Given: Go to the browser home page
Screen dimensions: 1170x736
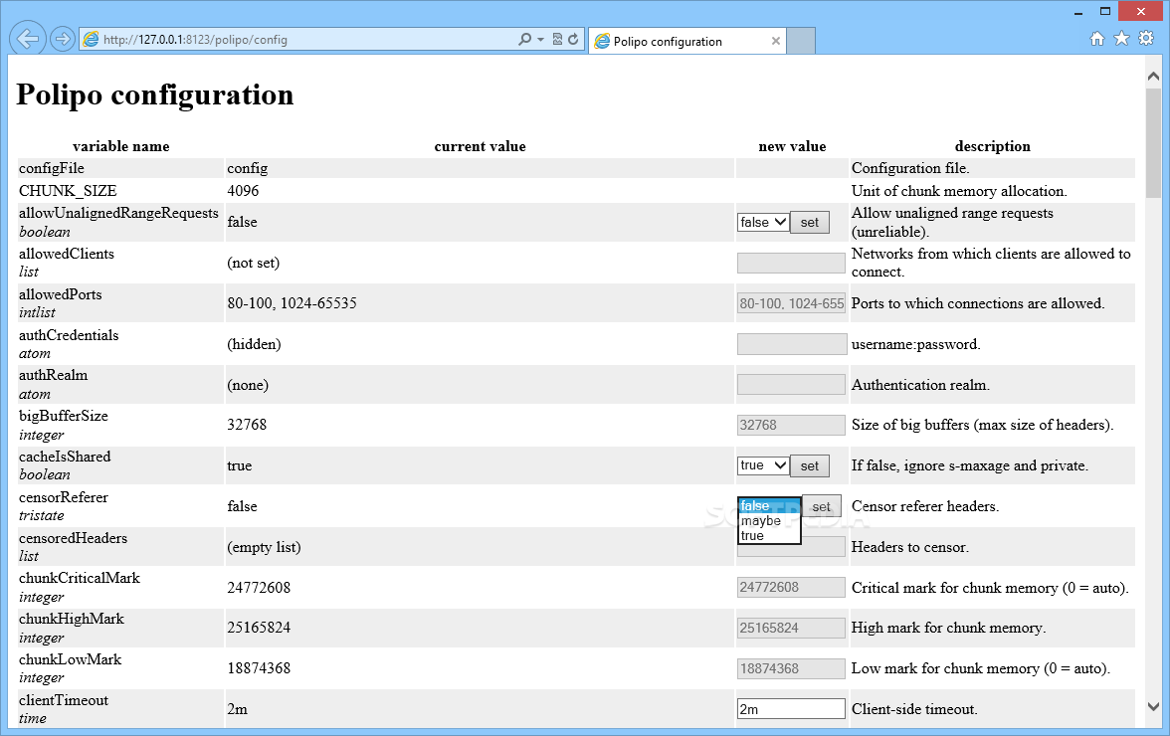Looking at the screenshot, I should click(x=1096, y=39).
